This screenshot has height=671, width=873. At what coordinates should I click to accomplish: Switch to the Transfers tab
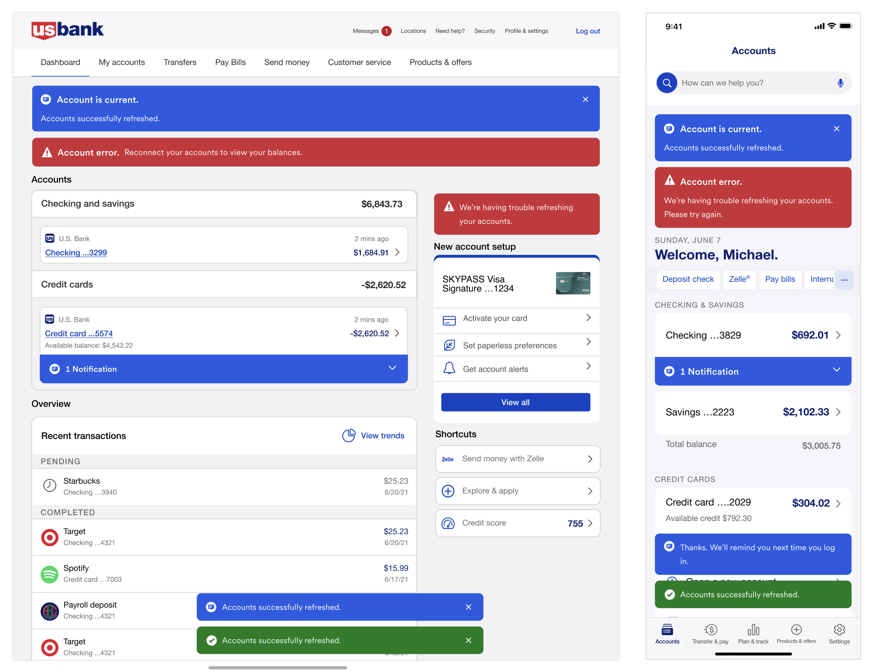coord(180,62)
